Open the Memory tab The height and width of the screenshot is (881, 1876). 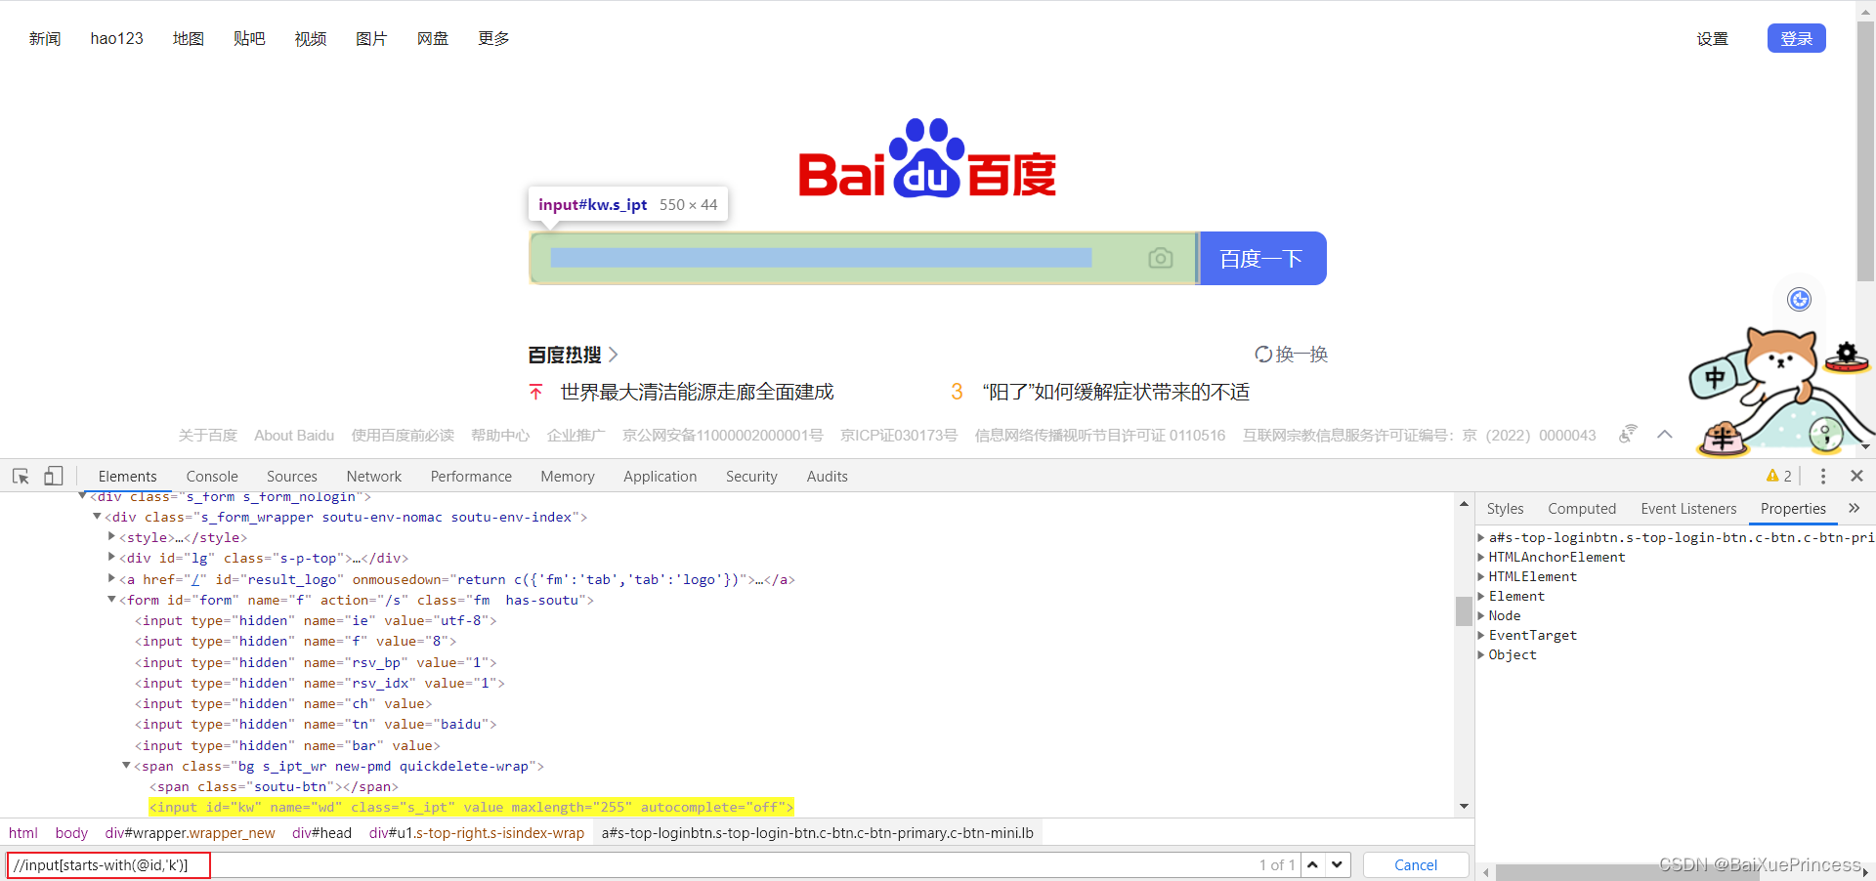tap(568, 476)
